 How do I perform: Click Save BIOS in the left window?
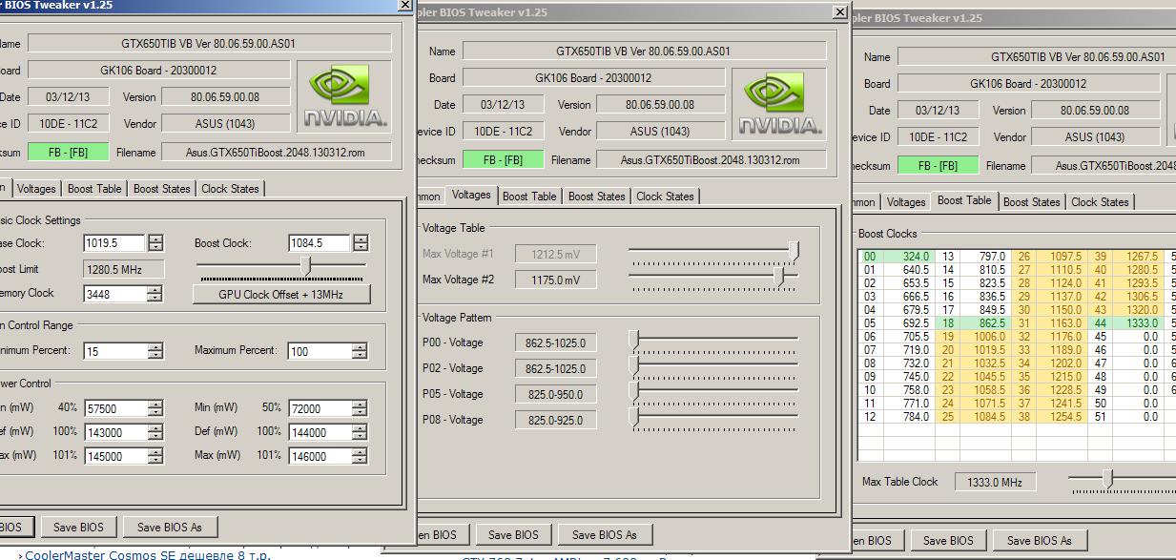[78, 527]
